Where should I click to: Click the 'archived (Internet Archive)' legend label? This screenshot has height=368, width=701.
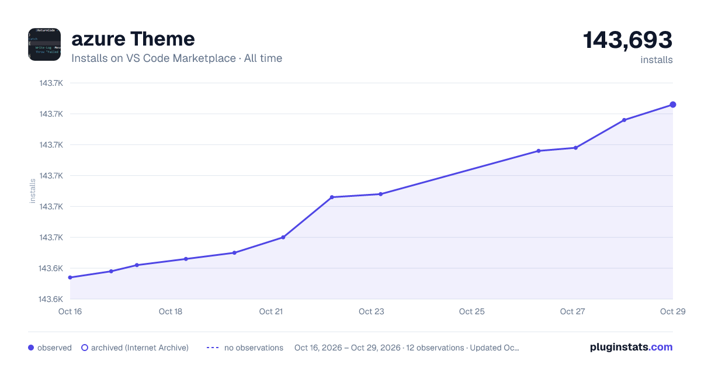pos(140,348)
